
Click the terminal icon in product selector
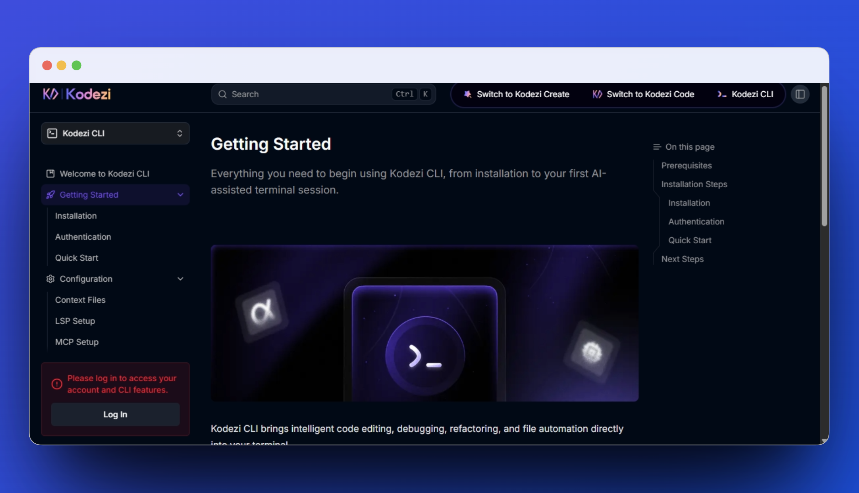(52, 133)
